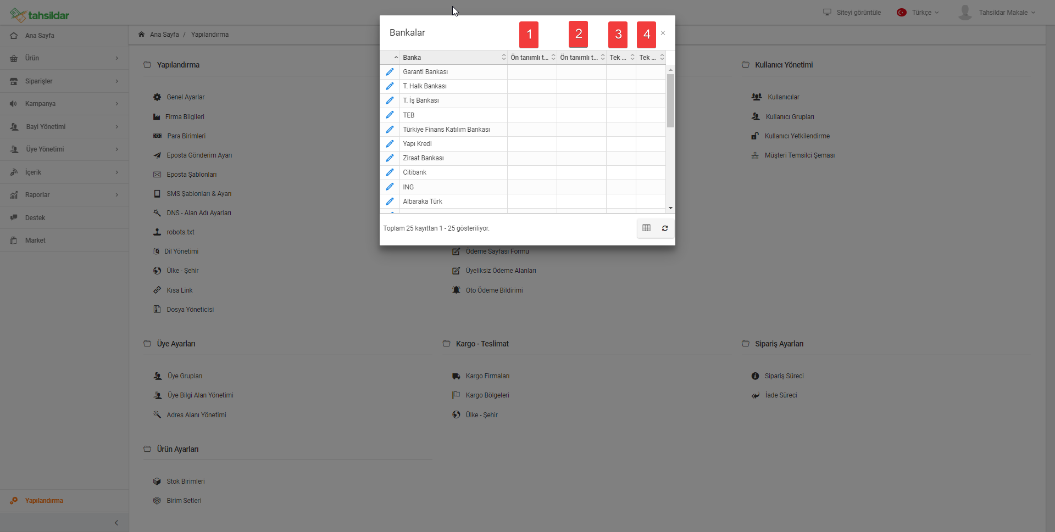Open DNS - Alan Adı Ayarları
This screenshot has width=1055, height=532.
[198, 213]
